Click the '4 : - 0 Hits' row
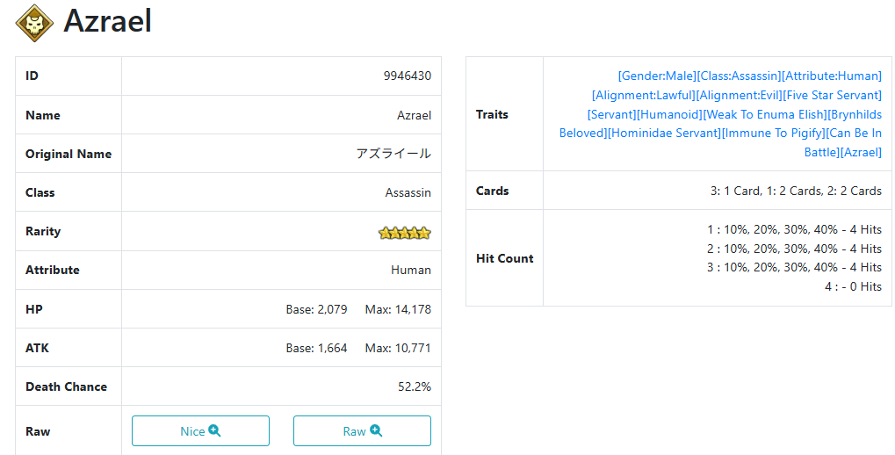 tap(854, 286)
